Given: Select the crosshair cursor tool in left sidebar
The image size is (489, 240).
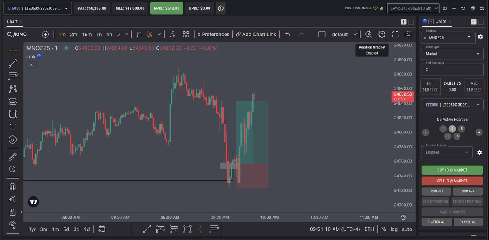Looking at the screenshot, I should click(13, 51).
